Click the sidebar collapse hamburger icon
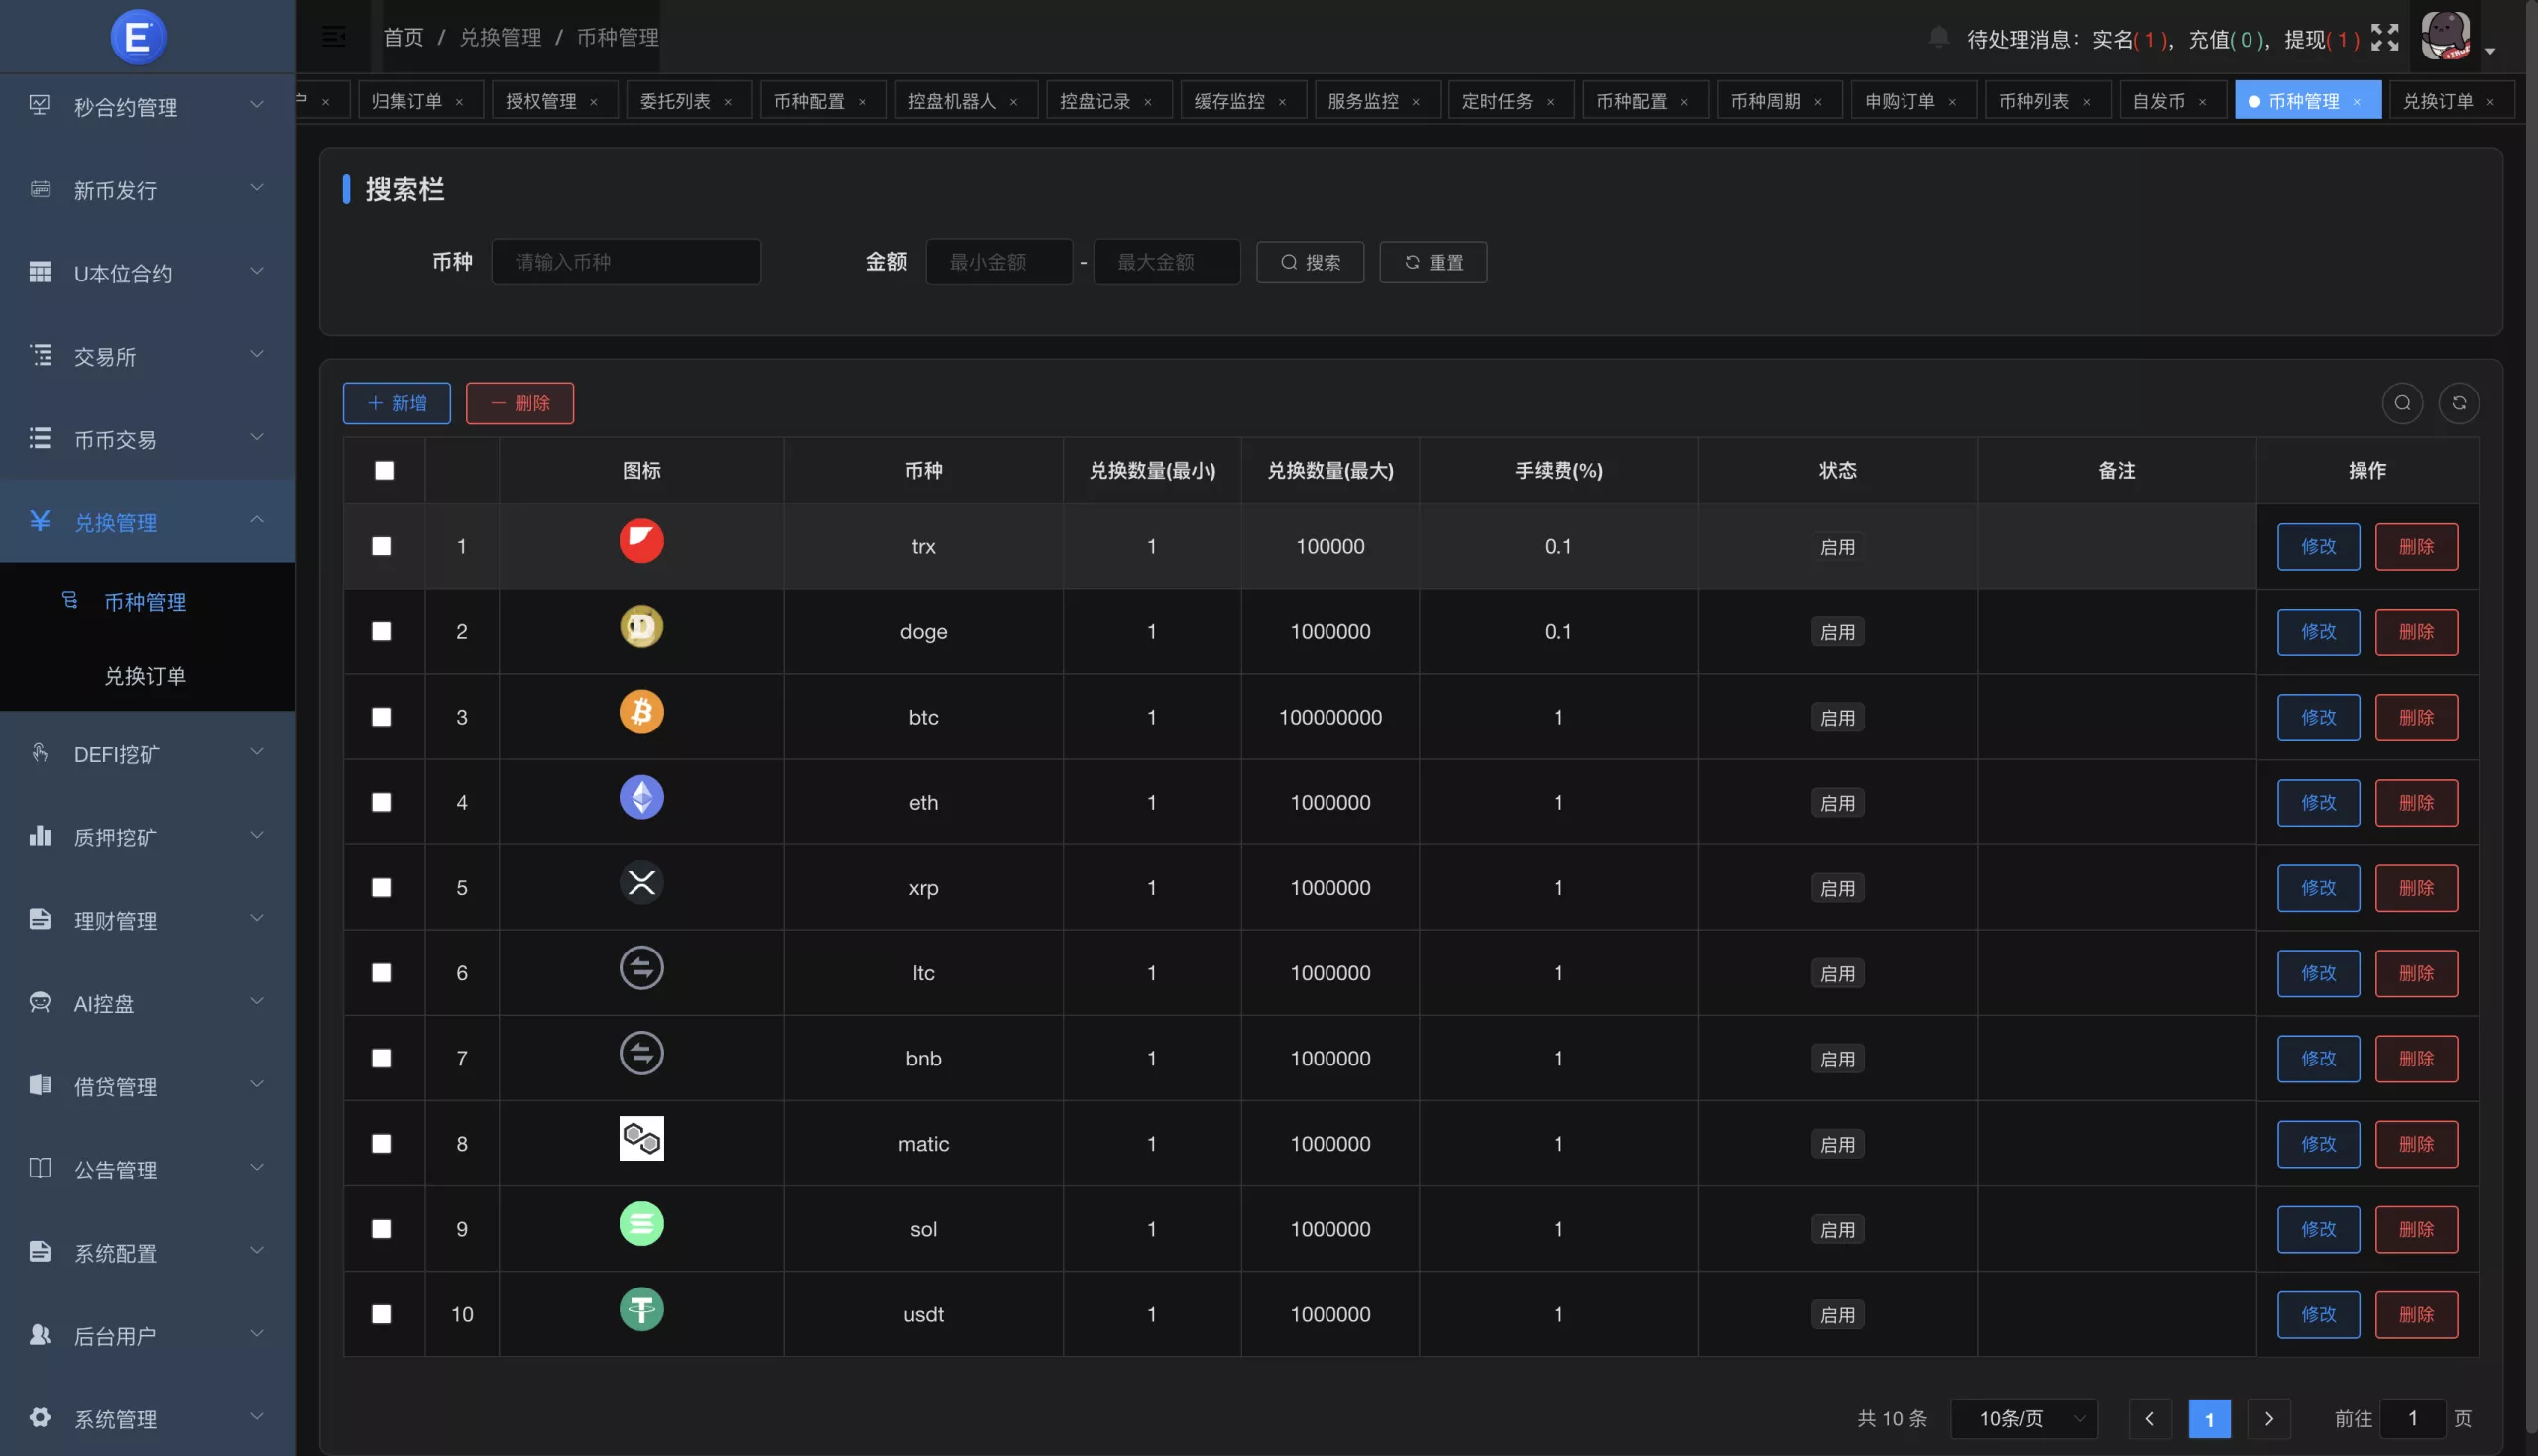2538x1456 pixels. coord(333,36)
